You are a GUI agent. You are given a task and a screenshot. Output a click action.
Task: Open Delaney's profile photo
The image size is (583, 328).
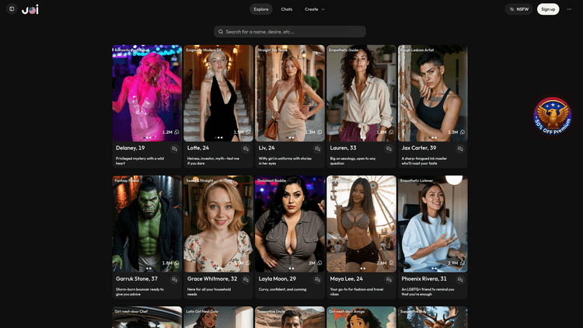[147, 93]
